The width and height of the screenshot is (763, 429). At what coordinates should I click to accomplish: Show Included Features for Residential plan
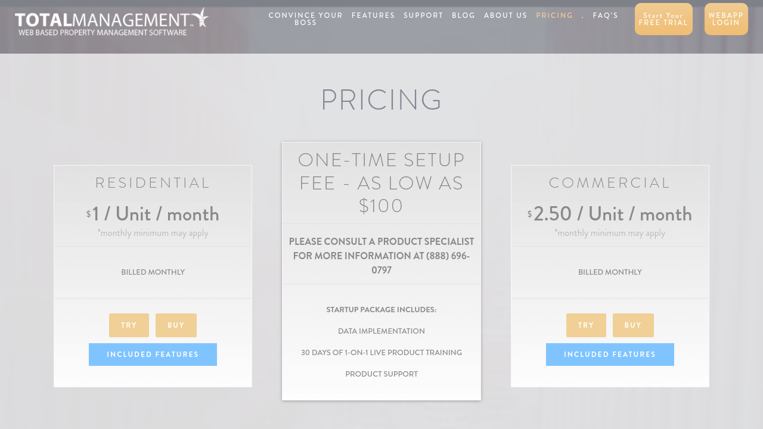coord(153,355)
